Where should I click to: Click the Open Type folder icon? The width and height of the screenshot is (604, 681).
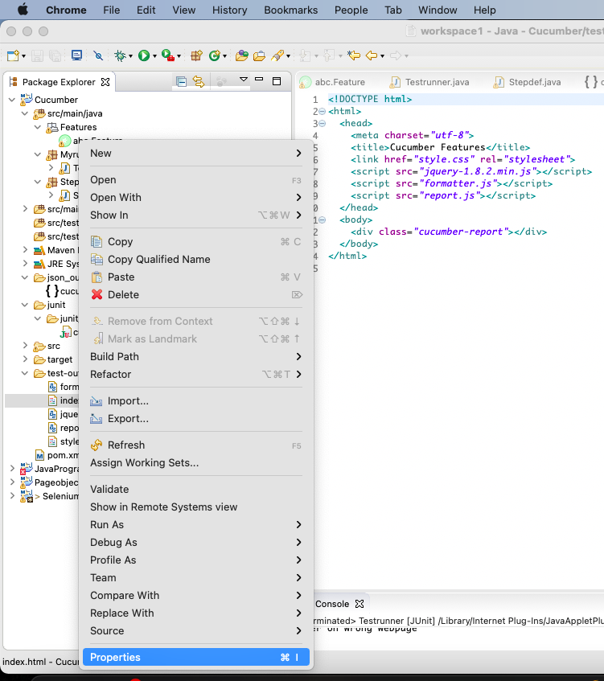pos(241,55)
